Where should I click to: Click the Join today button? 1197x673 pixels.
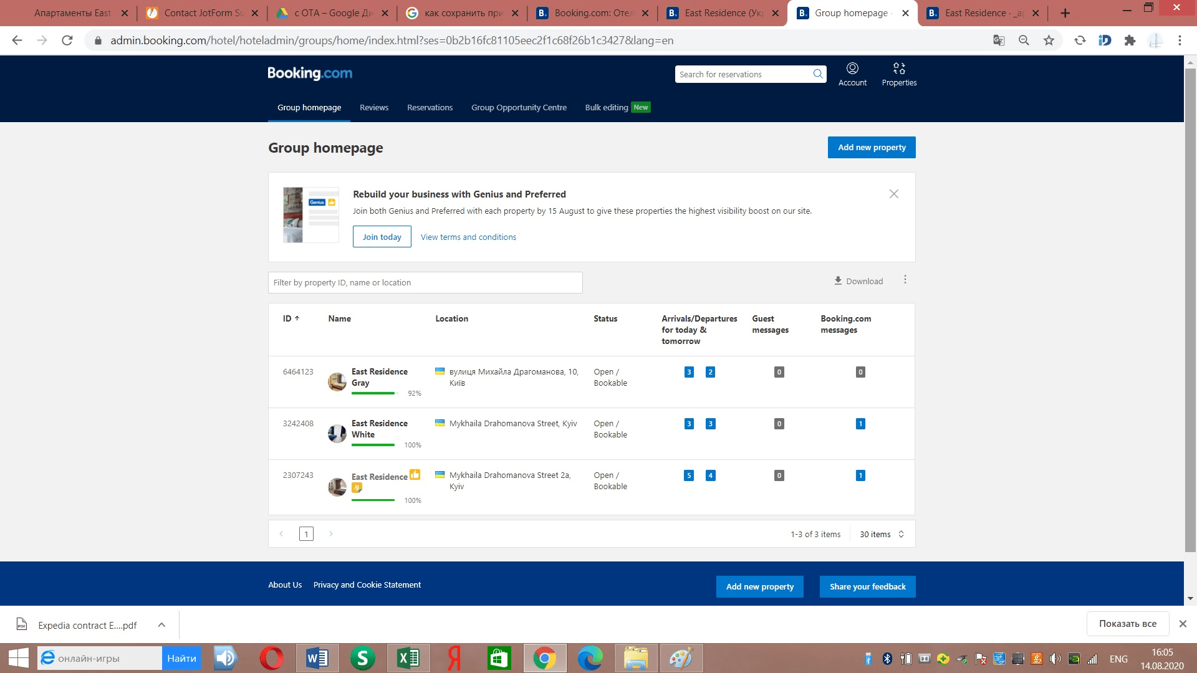point(382,237)
